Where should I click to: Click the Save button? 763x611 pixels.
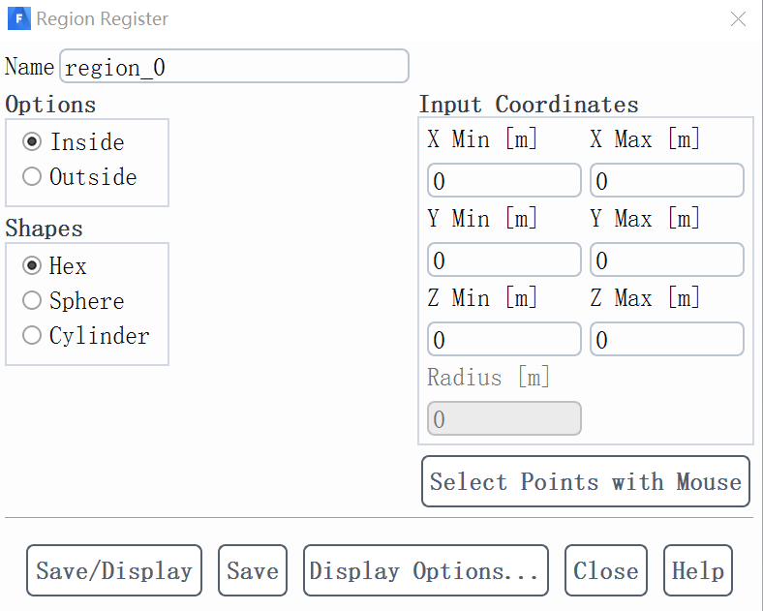(x=253, y=570)
